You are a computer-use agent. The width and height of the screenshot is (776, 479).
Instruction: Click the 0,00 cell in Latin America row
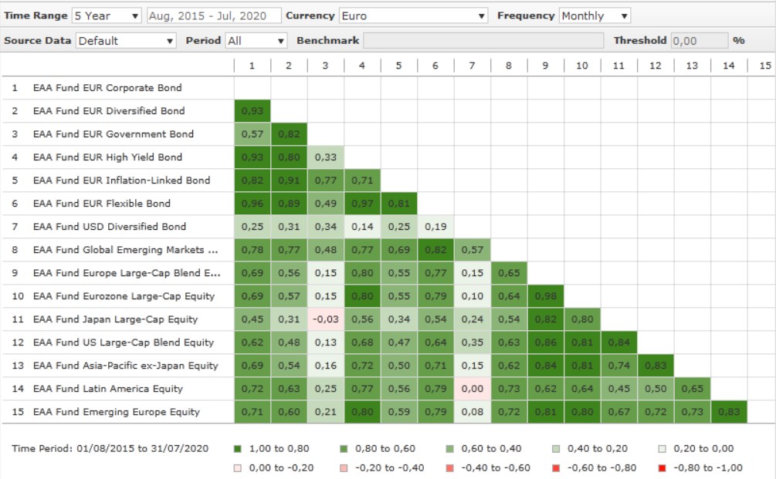[472, 389]
